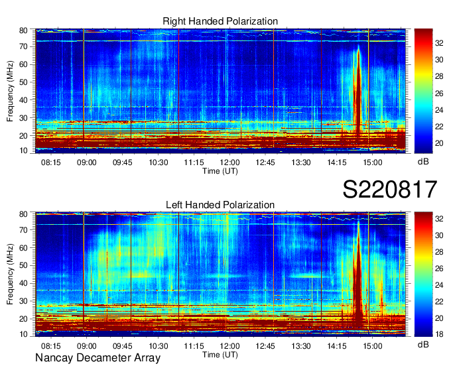Click the 'Right Handed Polarization' plot title

point(220,21)
